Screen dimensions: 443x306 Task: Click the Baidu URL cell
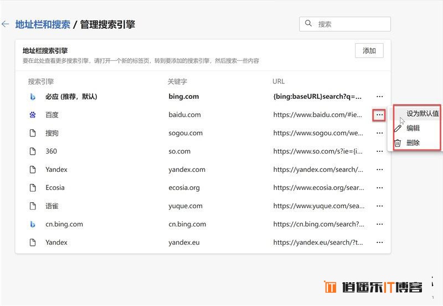[317, 115]
